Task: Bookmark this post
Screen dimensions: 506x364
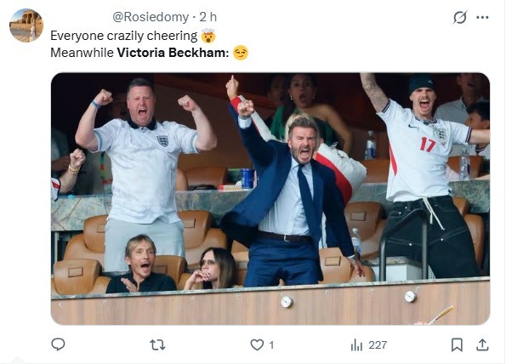Action: [x=457, y=345]
